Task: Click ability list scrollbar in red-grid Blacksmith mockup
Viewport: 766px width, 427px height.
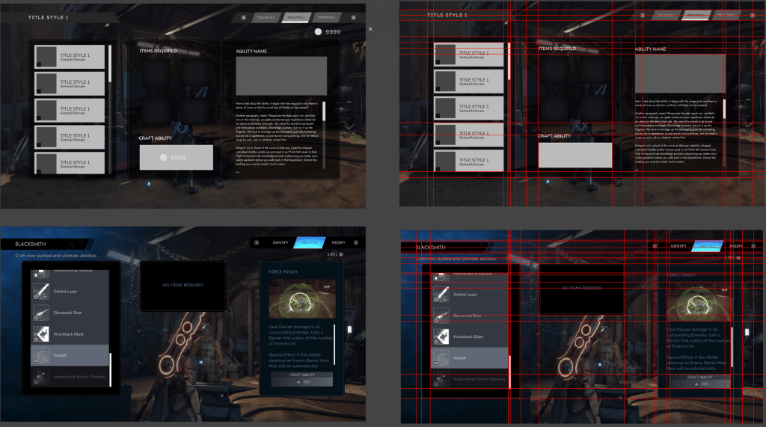Action: click(x=510, y=372)
